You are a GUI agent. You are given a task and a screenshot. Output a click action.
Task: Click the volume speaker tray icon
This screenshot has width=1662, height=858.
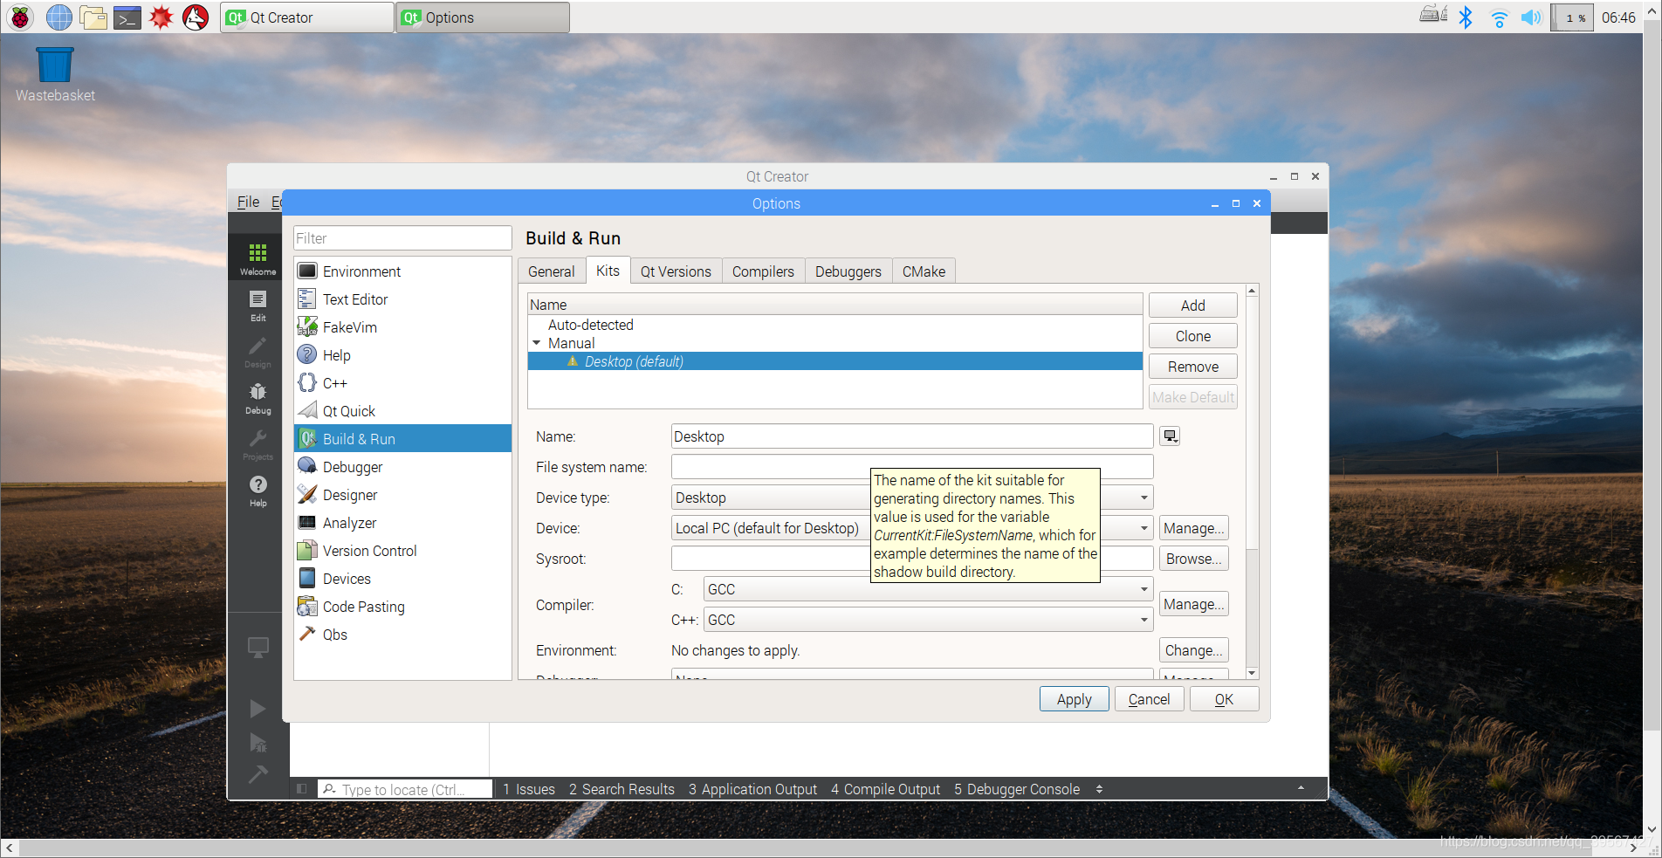tap(1531, 17)
